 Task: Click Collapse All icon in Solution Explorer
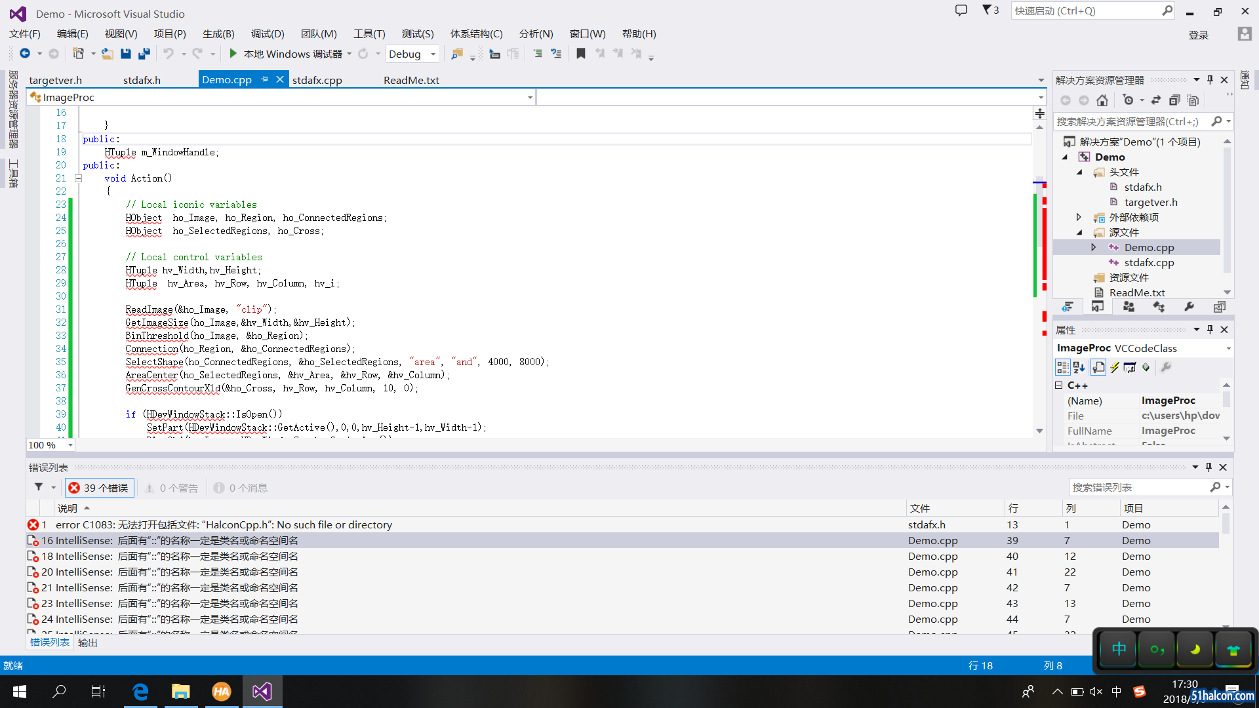click(1174, 100)
